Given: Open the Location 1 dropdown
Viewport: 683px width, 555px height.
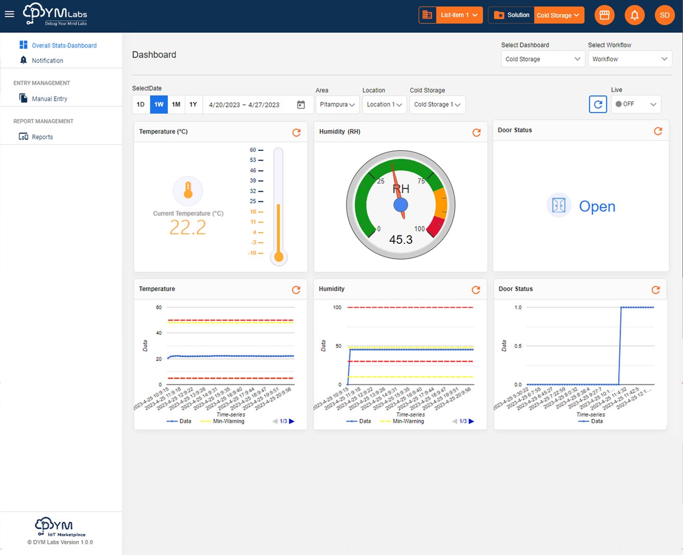Looking at the screenshot, I should tap(384, 104).
